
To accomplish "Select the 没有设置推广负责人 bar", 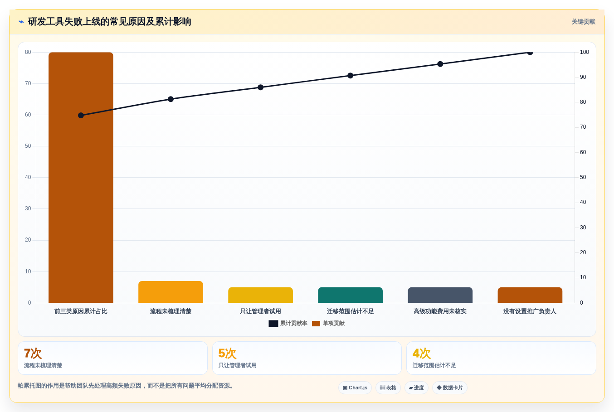I will pos(530,295).
